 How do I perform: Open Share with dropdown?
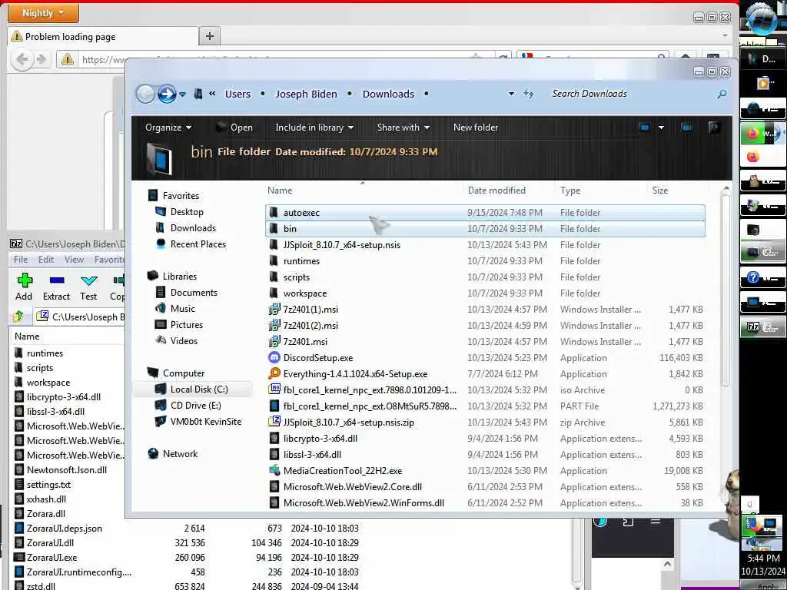click(x=403, y=128)
